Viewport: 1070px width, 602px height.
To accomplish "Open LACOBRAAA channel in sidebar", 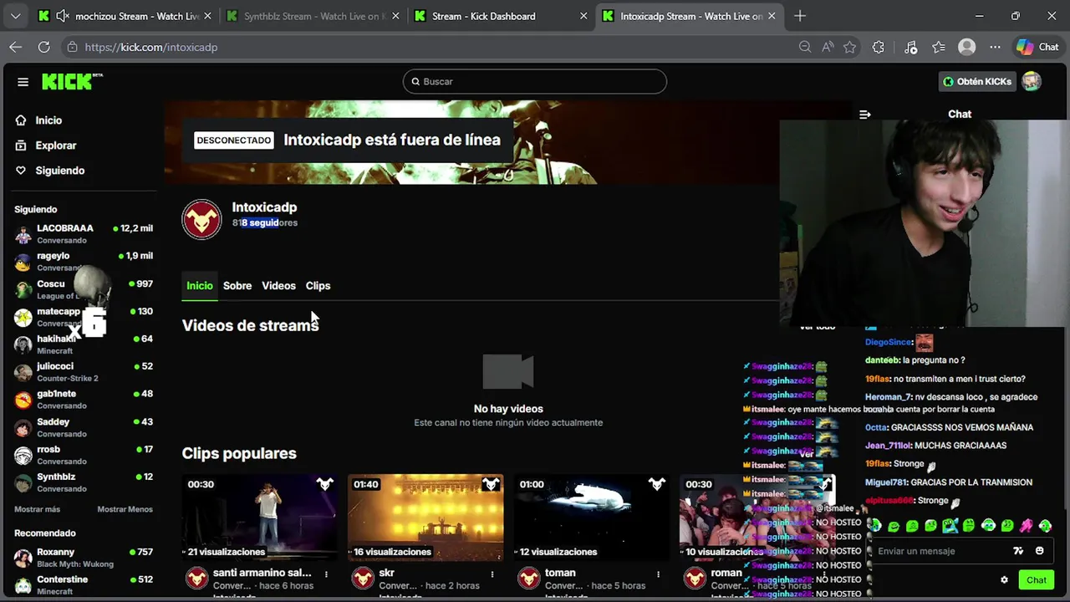I will 84,234.
